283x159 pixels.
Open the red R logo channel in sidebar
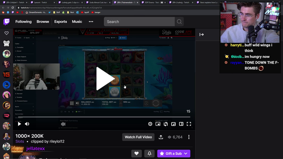(7, 116)
